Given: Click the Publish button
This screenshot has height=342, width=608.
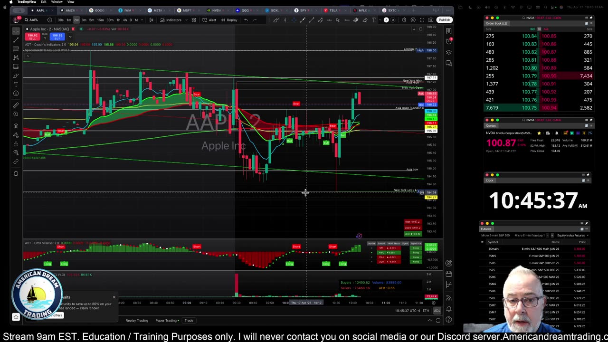Looking at the screenshot, I should point(444,20).
